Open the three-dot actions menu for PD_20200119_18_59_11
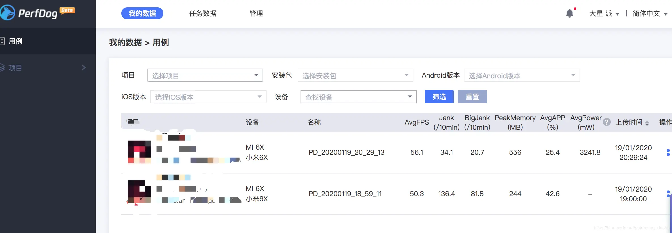672x233 pixels. click(x=668, y=194)
